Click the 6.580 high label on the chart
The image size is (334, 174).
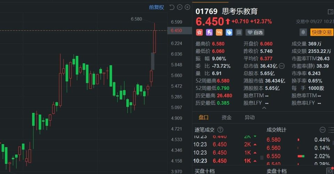click(136, 19)
